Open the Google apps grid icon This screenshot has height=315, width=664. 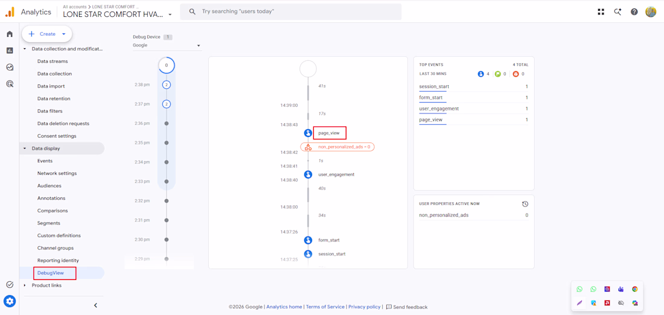coord(601,12)
